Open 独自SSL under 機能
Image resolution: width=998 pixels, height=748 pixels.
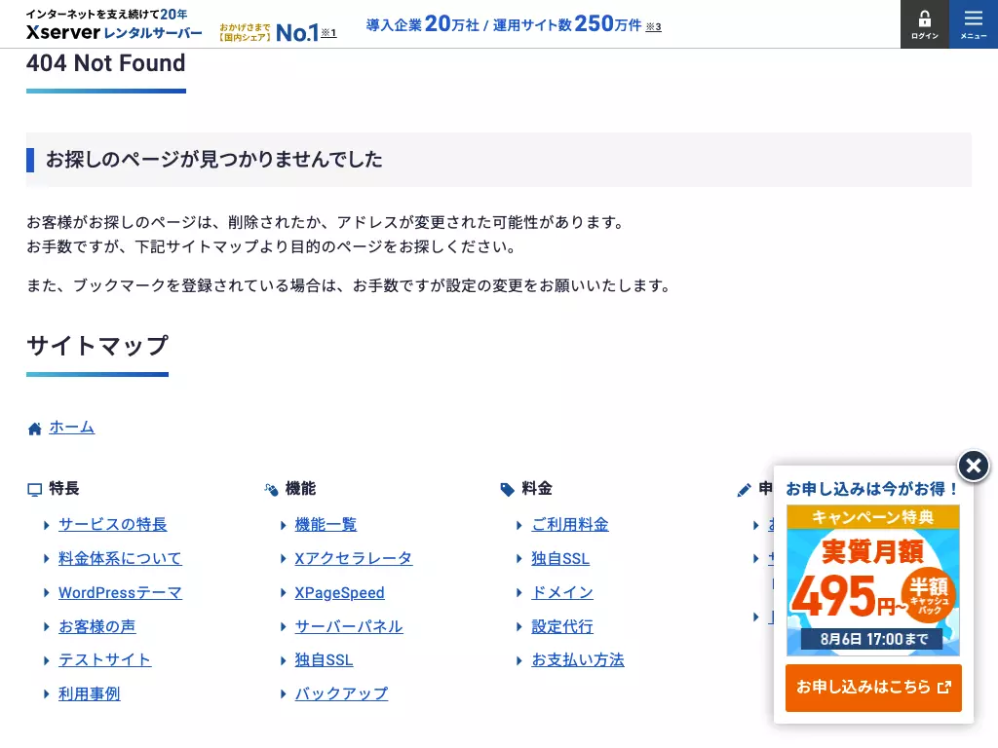tap(324, 660)
